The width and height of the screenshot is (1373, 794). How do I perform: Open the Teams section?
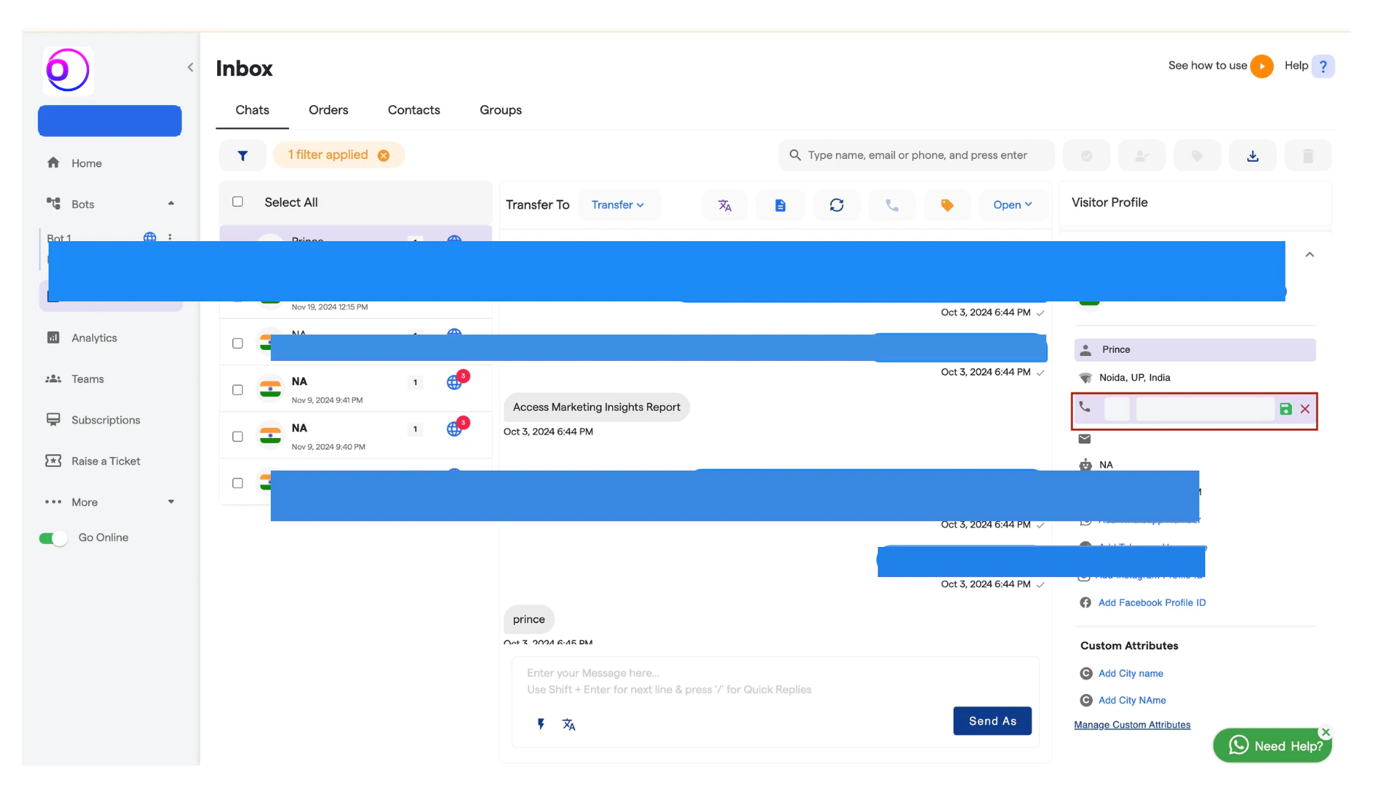[x=88, y=379]
